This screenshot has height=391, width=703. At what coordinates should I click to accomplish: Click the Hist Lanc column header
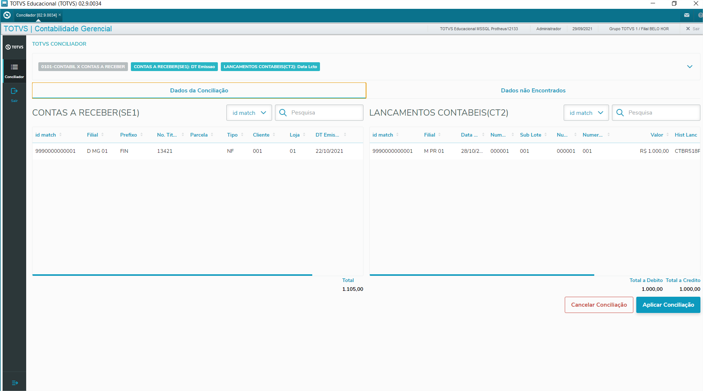(686, 135)
